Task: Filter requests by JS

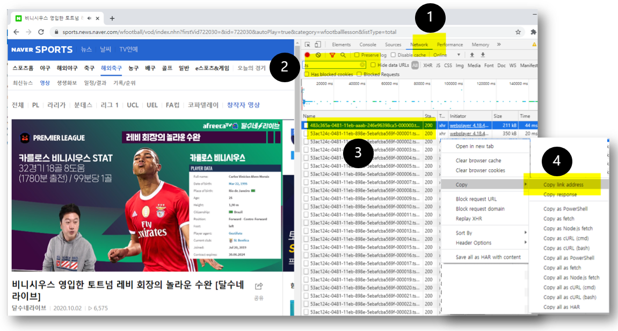Action: pyautogui.click(x=438, y=66)
